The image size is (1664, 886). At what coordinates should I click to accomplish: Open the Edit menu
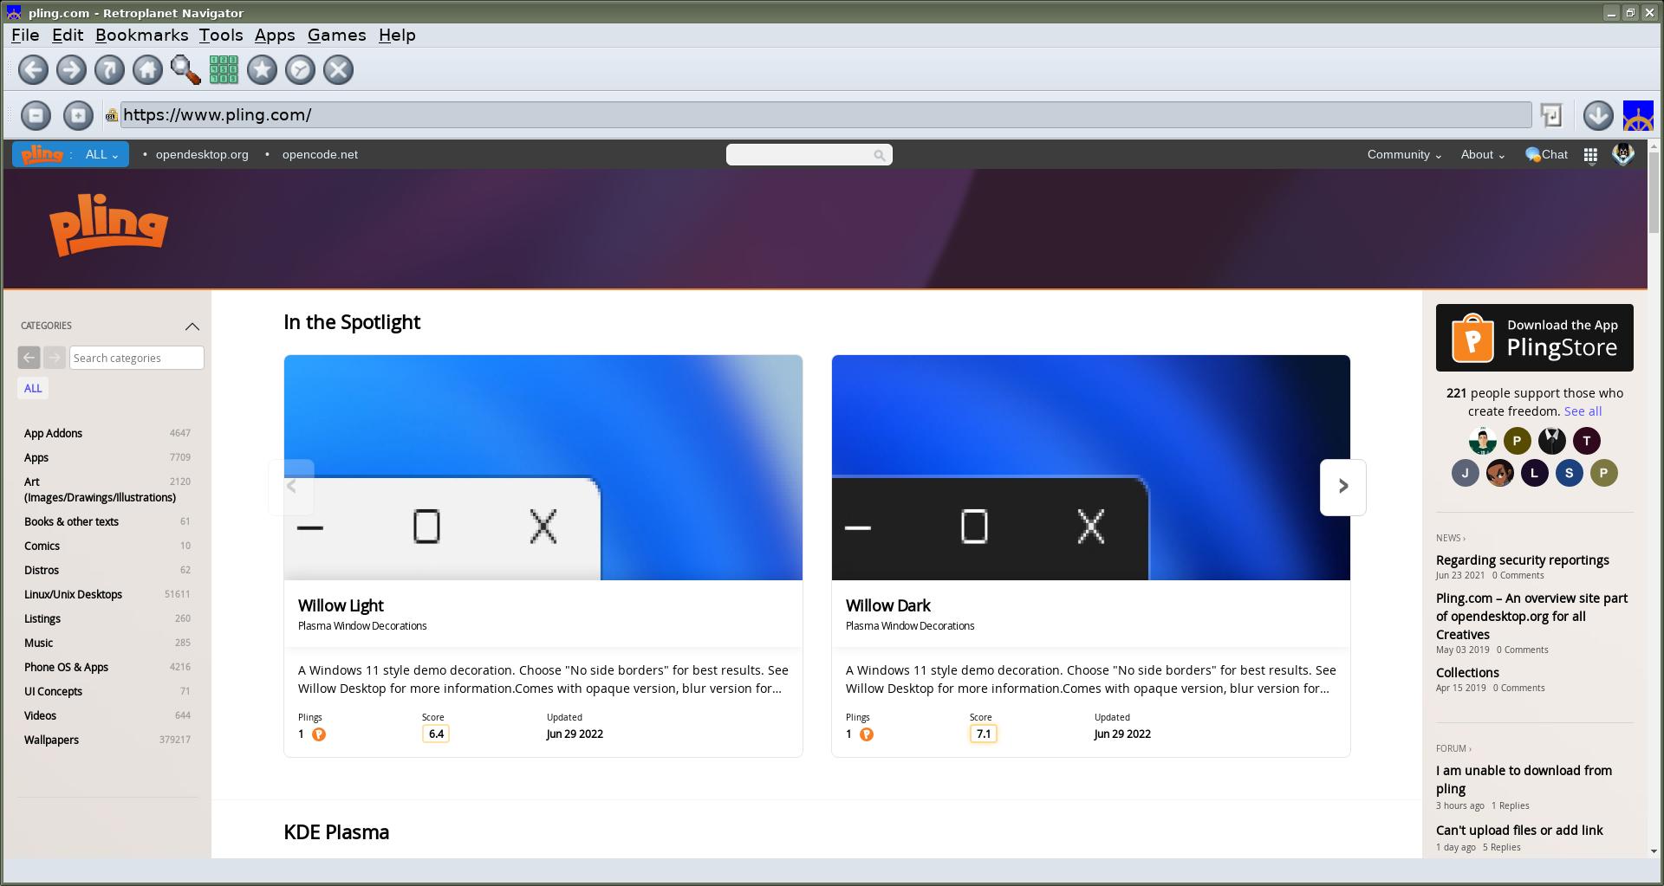(x=68, y=36)
